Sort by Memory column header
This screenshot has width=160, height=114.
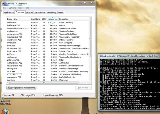click(53, 19)
